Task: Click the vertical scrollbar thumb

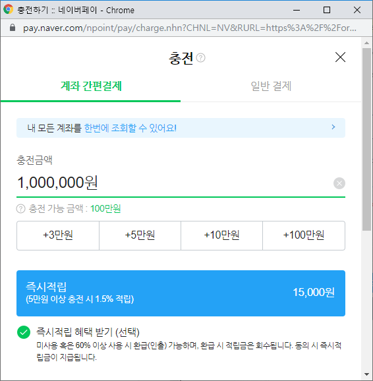Action: [366, 139]
